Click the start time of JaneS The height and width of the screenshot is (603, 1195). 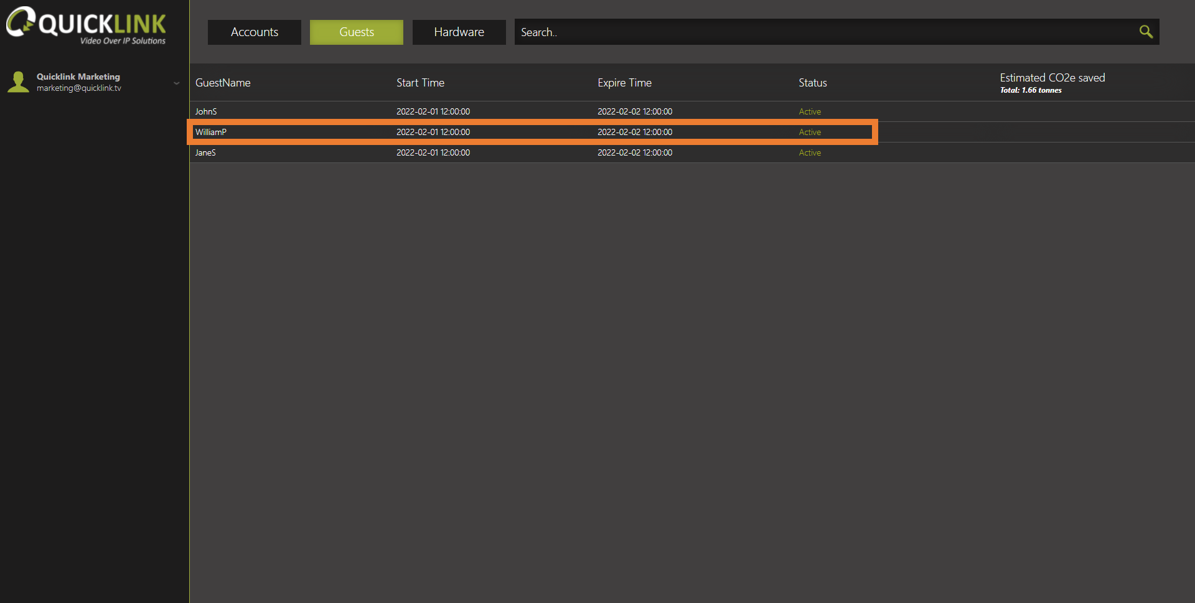coord(433,152)
